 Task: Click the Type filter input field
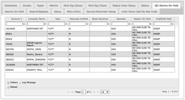click(x=57, y=24)
